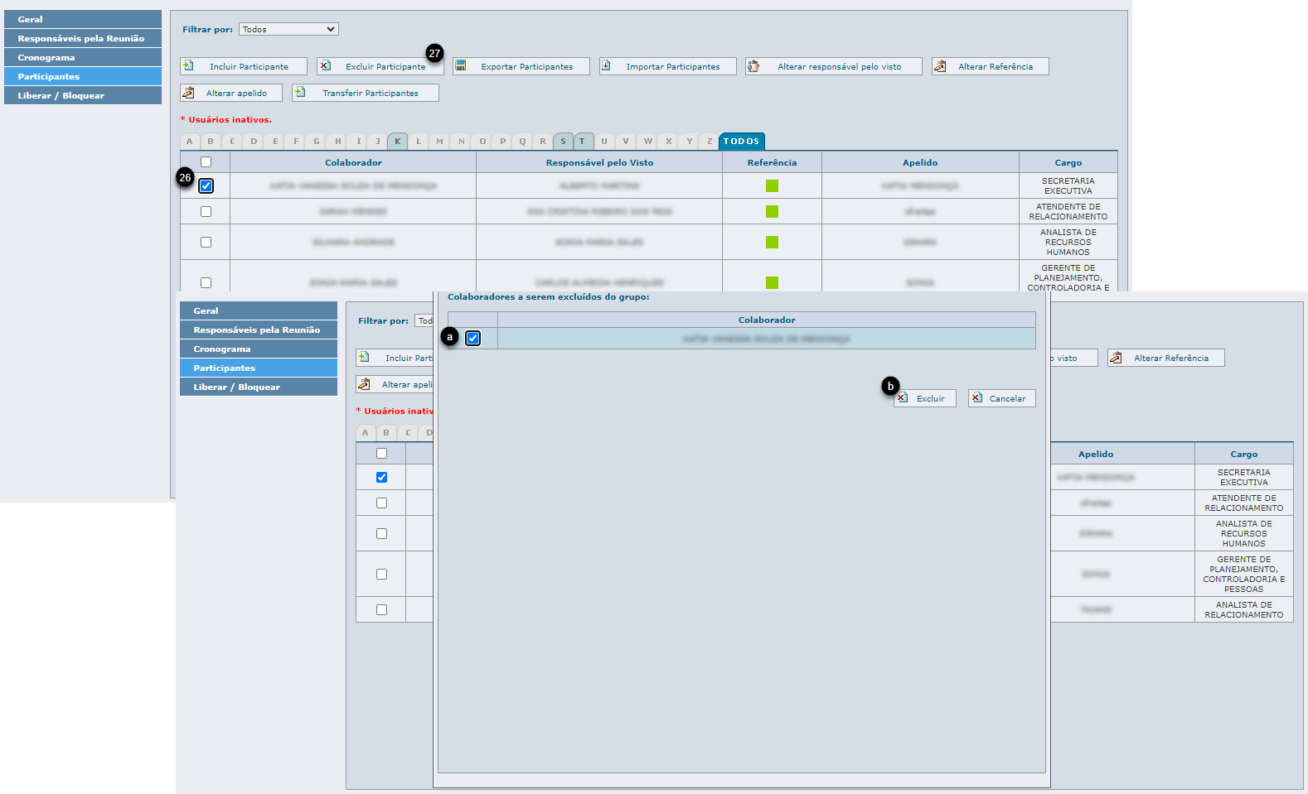Open Geral in the lower window sidebar

[259, 310]
